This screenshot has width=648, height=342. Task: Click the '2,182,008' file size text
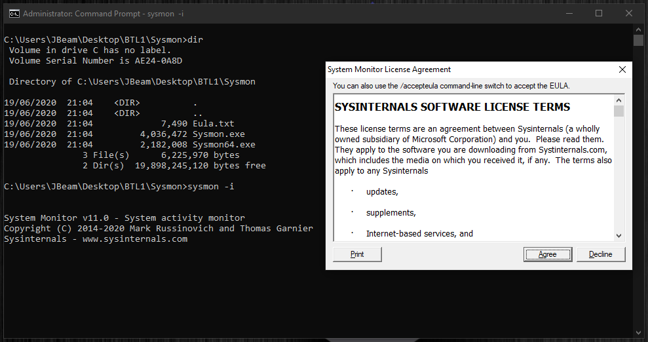click(164, 145)
